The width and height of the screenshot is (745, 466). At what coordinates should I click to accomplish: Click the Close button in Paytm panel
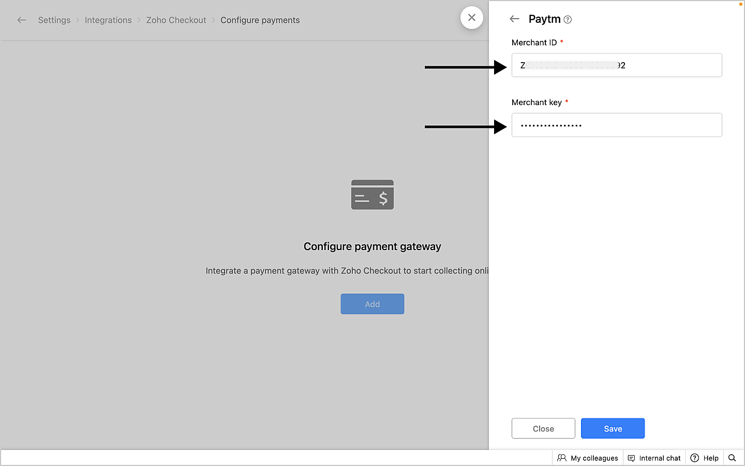[543, 428]
